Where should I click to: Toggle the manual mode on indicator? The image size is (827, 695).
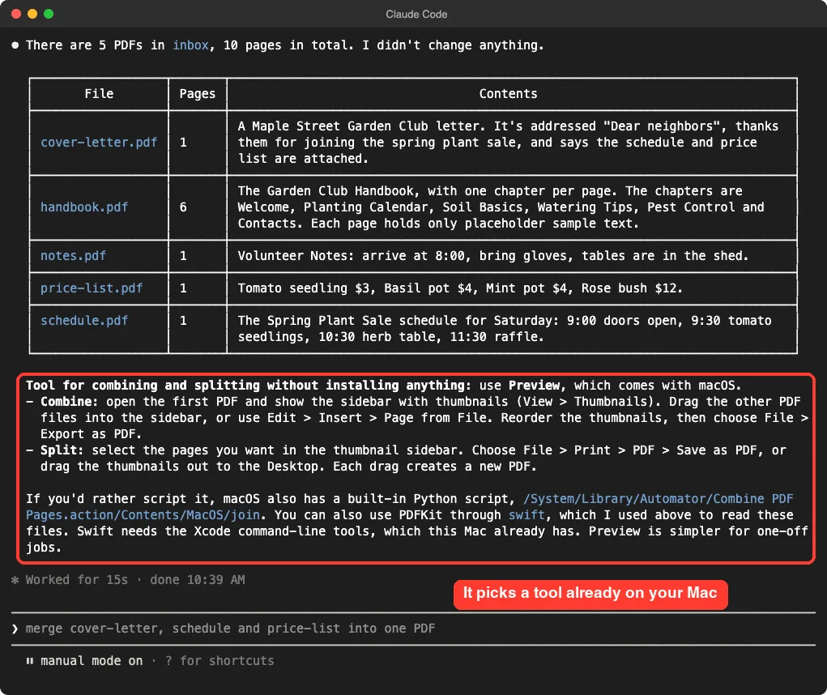[x=92, y=661]
